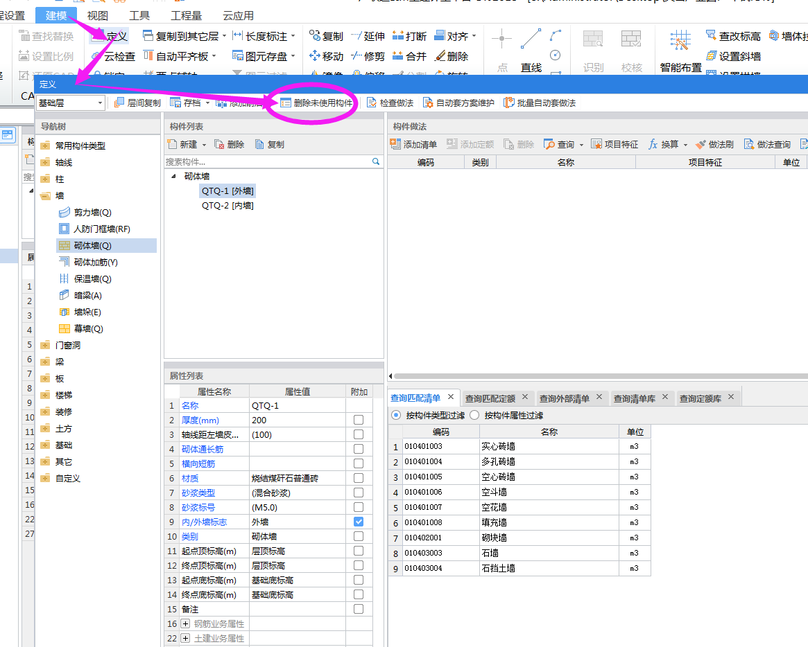Open the 基础层 floor dropdown

100,103
